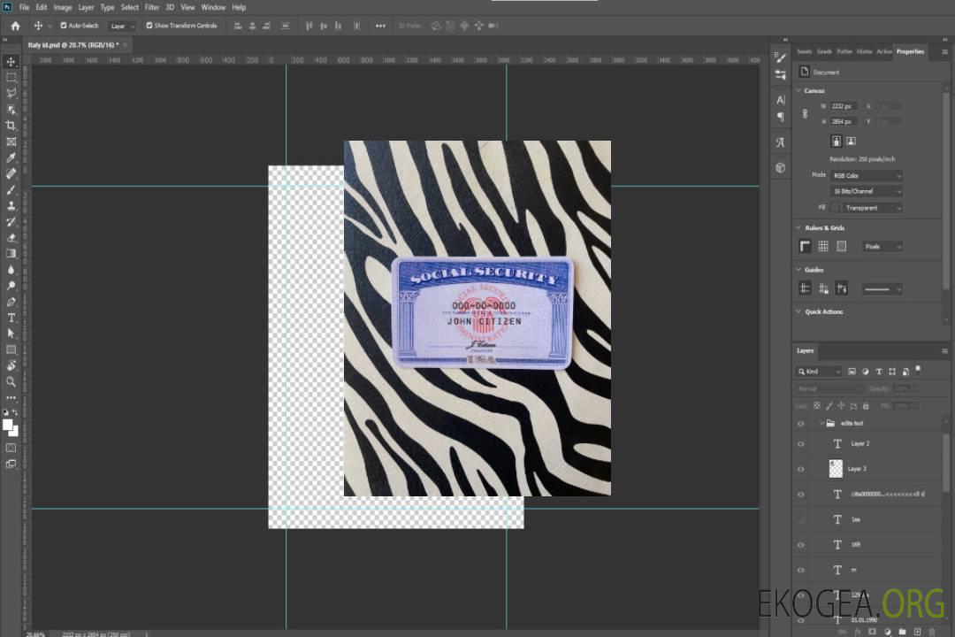Select the Eyedropper tool

tap(11, 157)
